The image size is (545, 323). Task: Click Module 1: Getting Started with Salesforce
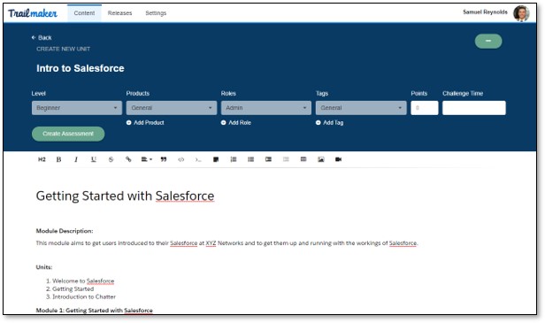coord(94,311)
